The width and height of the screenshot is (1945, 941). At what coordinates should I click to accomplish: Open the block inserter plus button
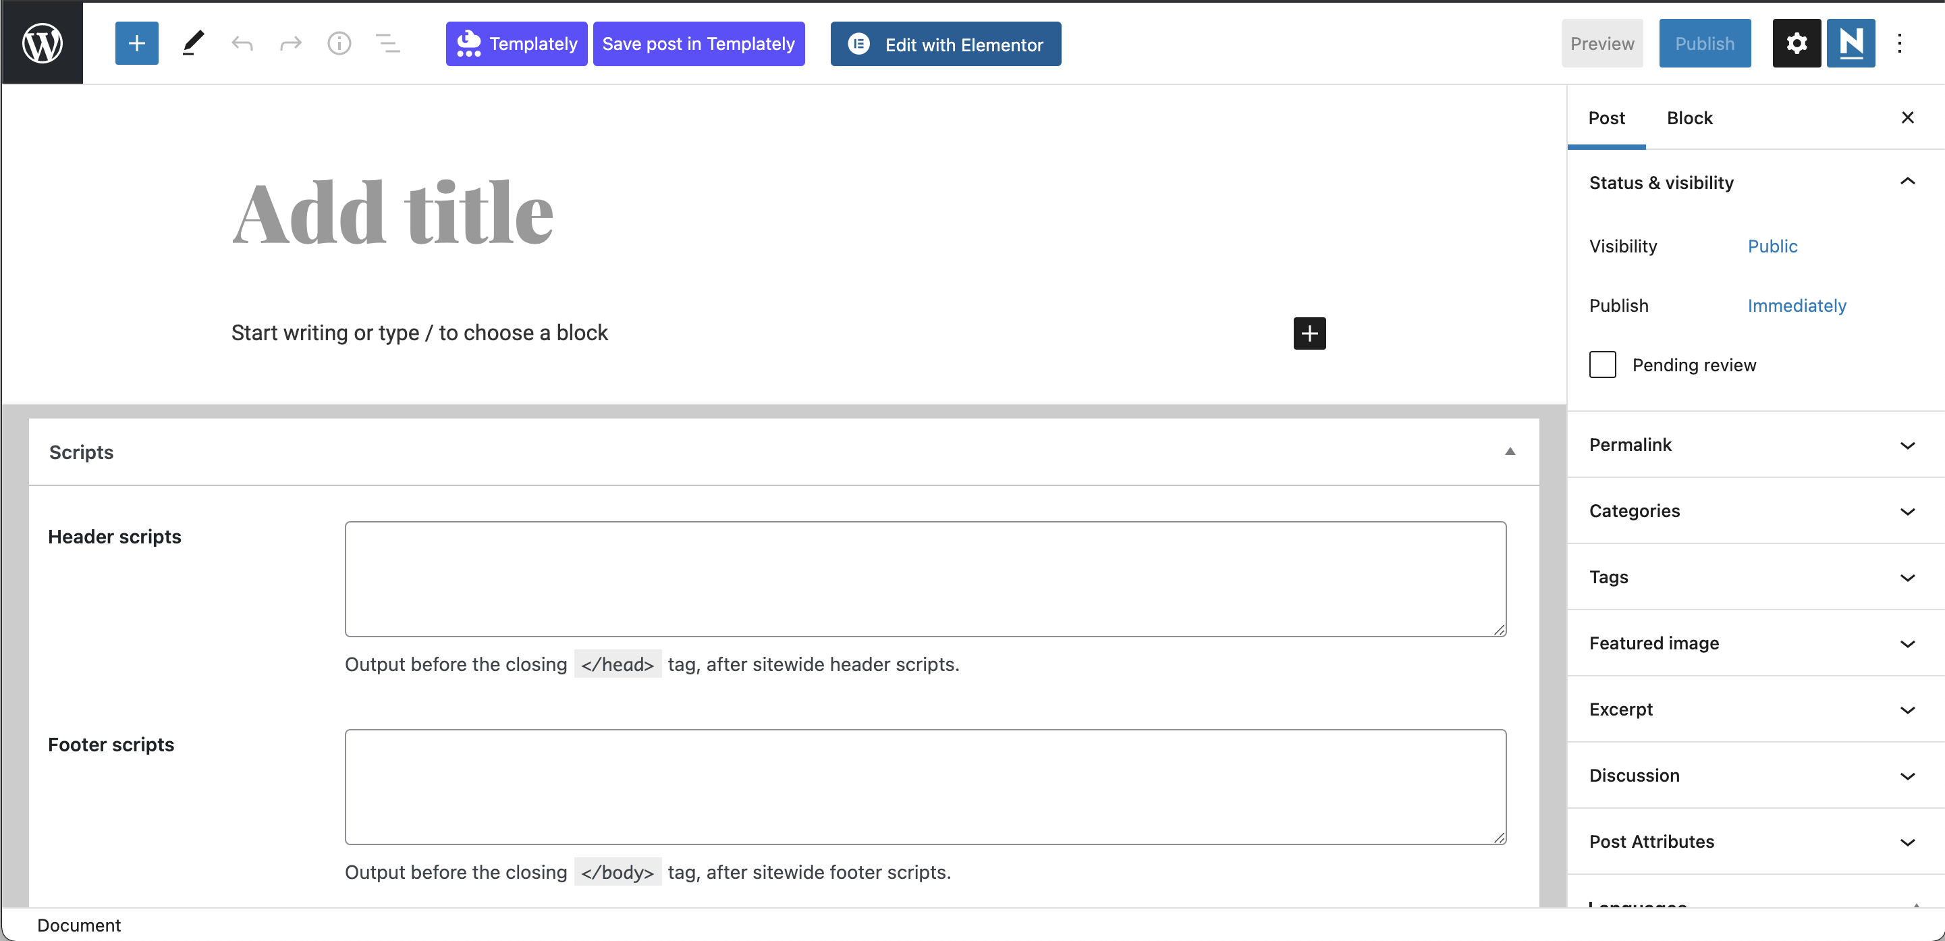(x=137, y=43)
